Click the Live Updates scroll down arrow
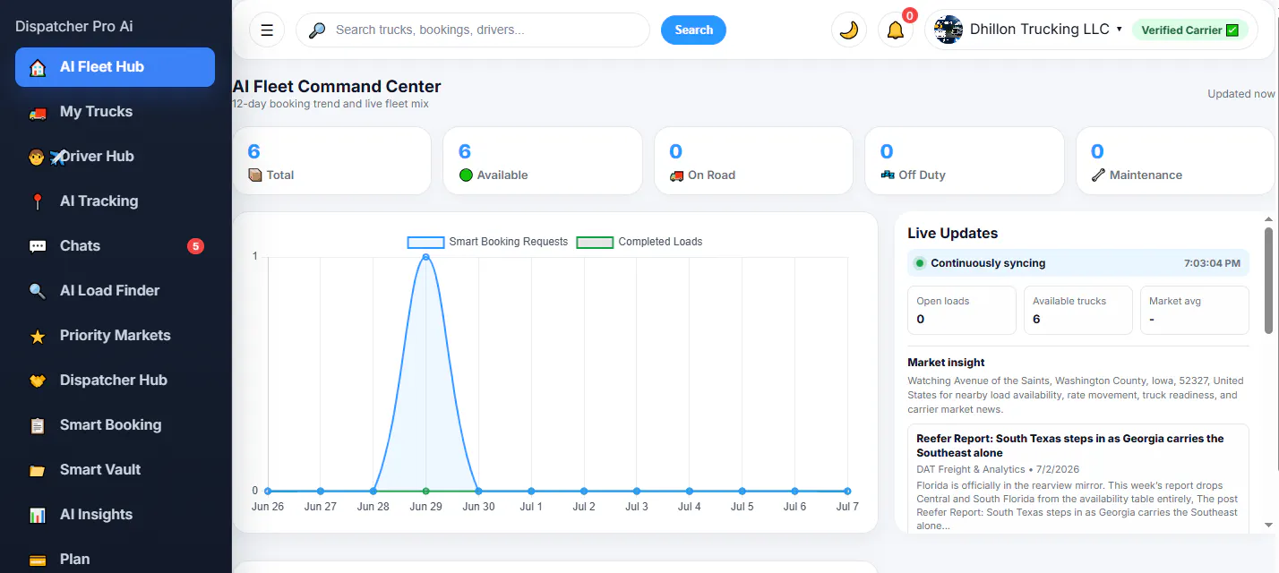The height and width of the screenshot is (573, 1279). click(x=1268, y=525)
